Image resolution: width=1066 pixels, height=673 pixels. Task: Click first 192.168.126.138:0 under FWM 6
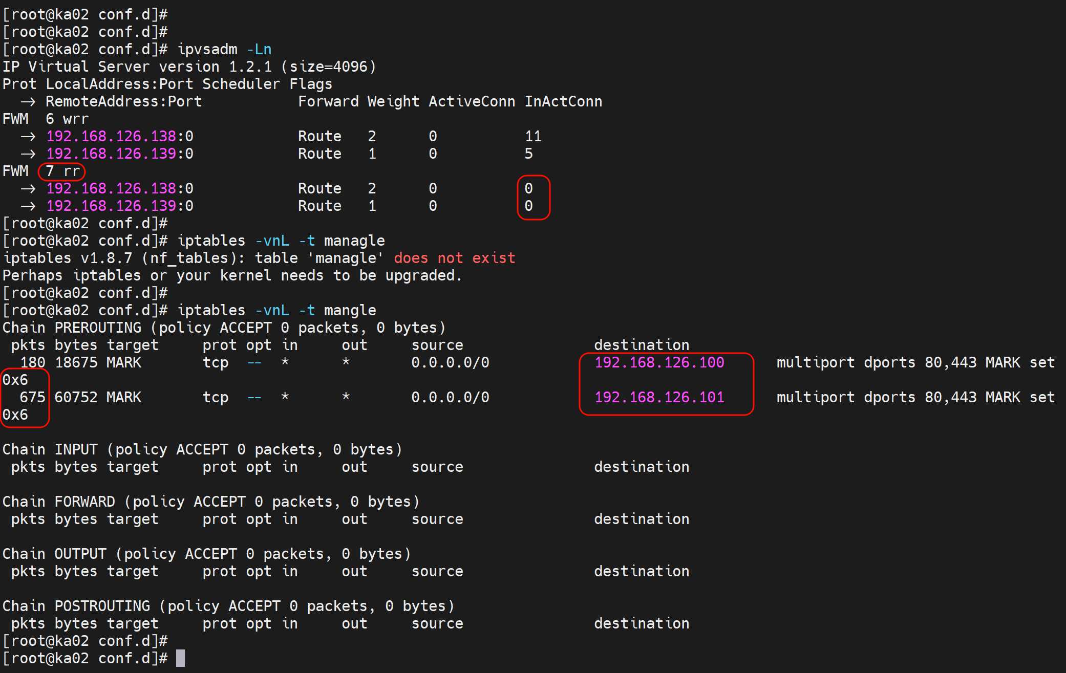(x=120, y=136)
